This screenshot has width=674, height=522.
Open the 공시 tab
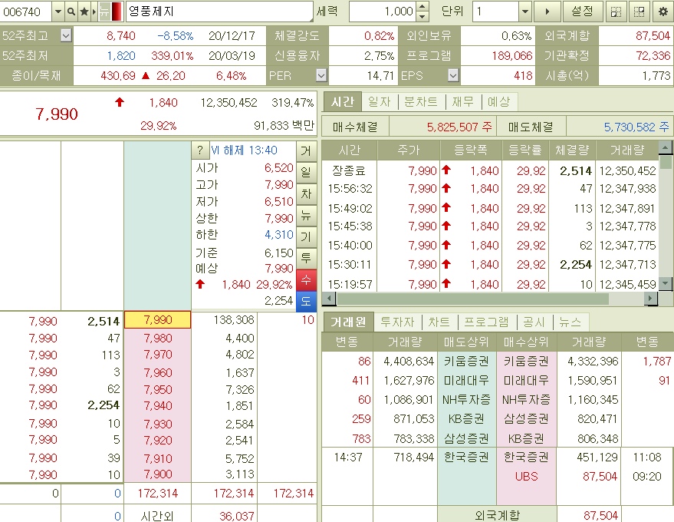coord(534,322)
